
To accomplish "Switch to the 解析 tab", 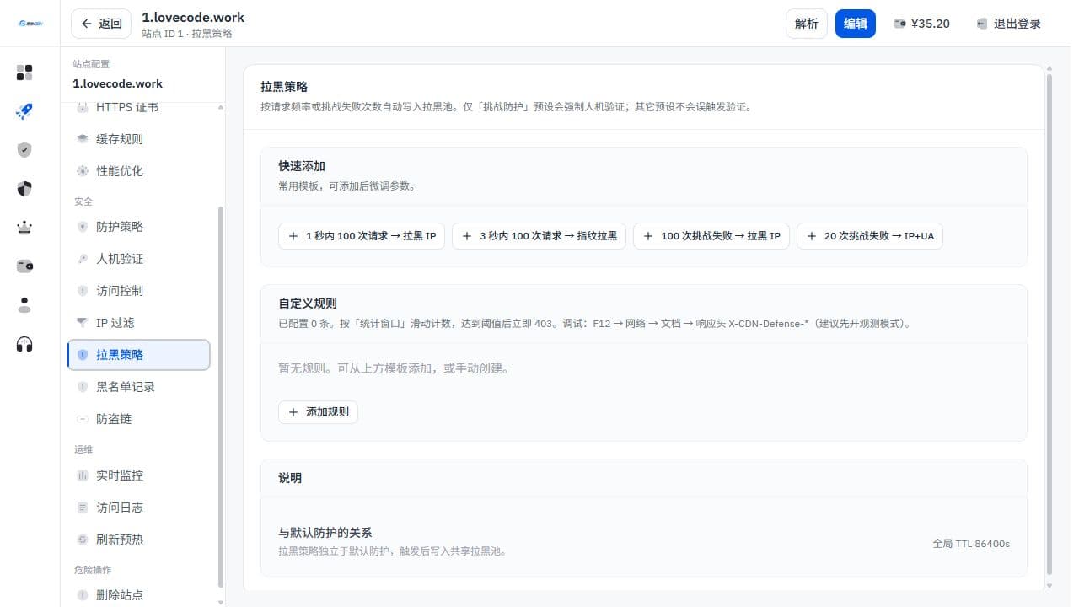I will 807,24.
